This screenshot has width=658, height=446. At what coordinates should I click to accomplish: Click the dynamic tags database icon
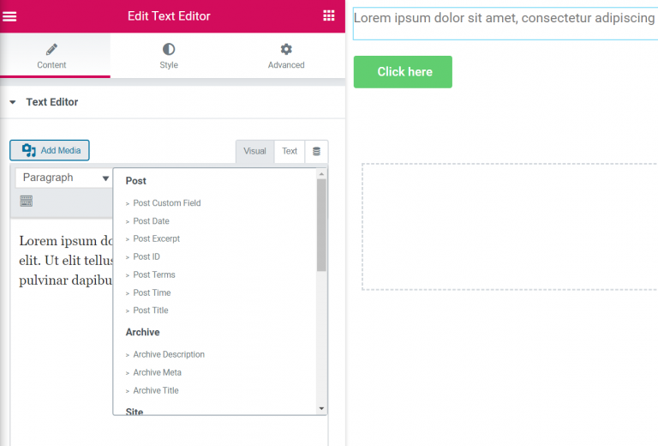(x=316, y=152)
